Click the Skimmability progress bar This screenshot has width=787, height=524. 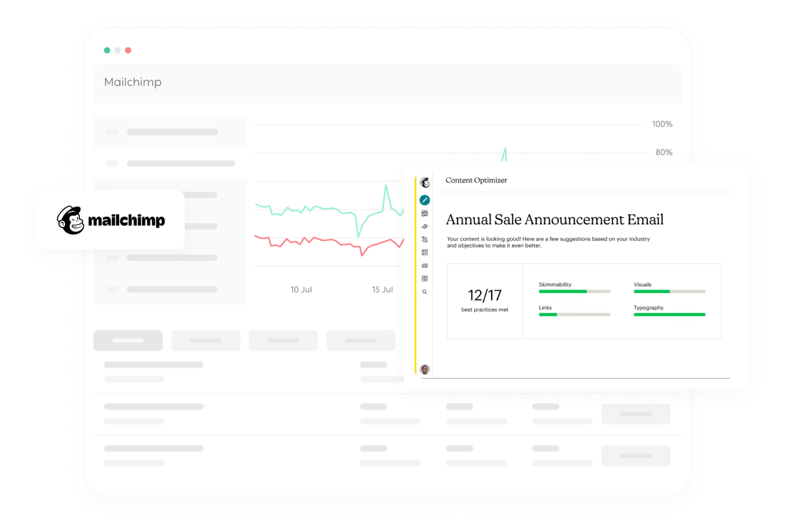(575, 291)
